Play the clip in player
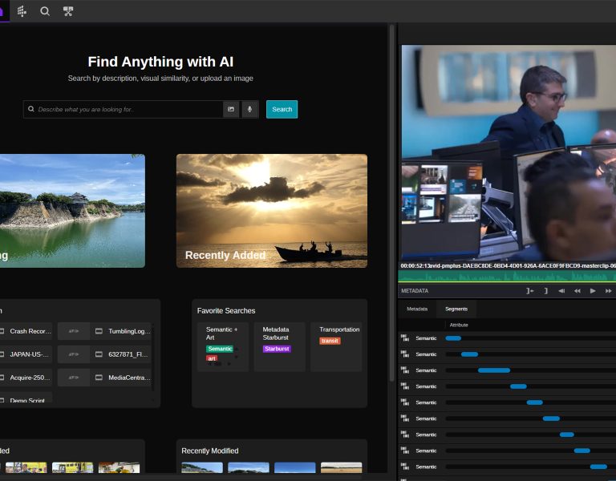Image resolution: width=616 pixels, height=481 pixels. [593, 290]
